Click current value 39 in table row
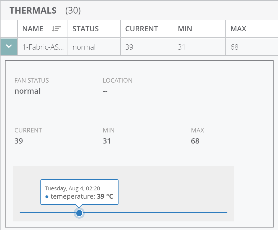The image size is (278, 230). pos(129,47)
